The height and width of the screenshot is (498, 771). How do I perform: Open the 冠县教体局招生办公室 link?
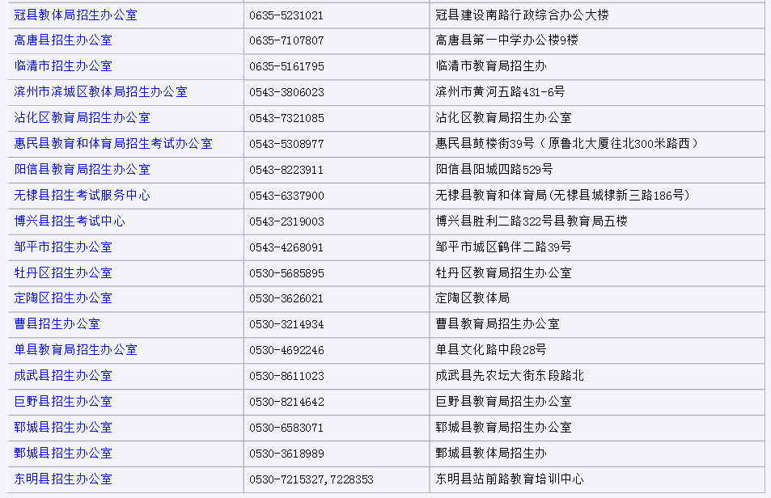75,15
